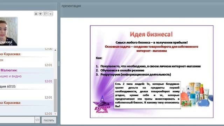Click the Express Карьера star logo
The image size is (224, 126).
[102, 105]
